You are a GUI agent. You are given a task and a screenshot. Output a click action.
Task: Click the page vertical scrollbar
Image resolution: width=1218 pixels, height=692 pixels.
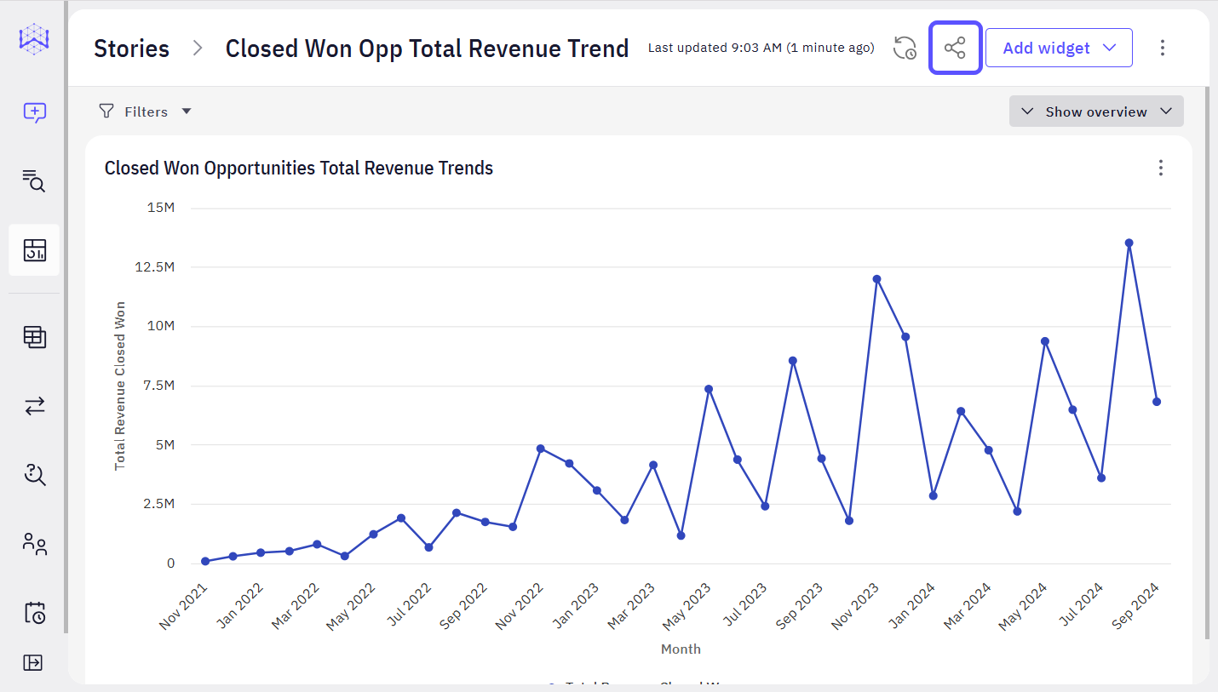(x=1205, y=362)
